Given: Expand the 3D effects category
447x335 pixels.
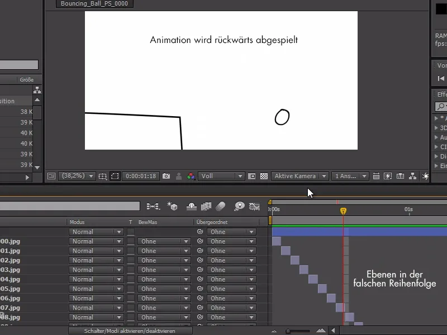Looking at the screenshot, I should (436, 128).
